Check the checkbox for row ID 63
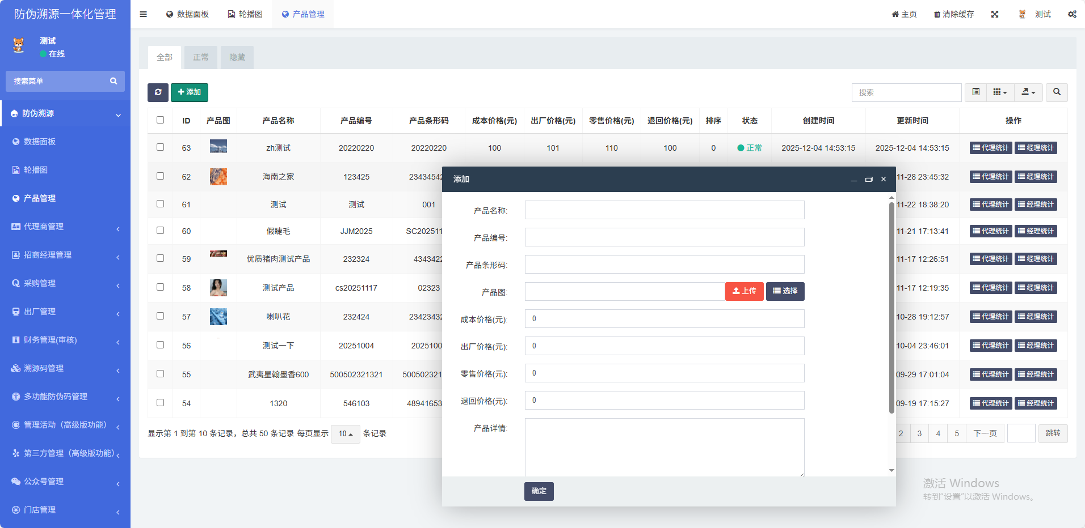The width and height of the screenshot is (1085, 528). [161, 147]
